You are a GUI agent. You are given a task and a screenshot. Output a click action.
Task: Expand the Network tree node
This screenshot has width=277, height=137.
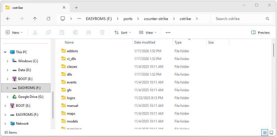(5, 123)
